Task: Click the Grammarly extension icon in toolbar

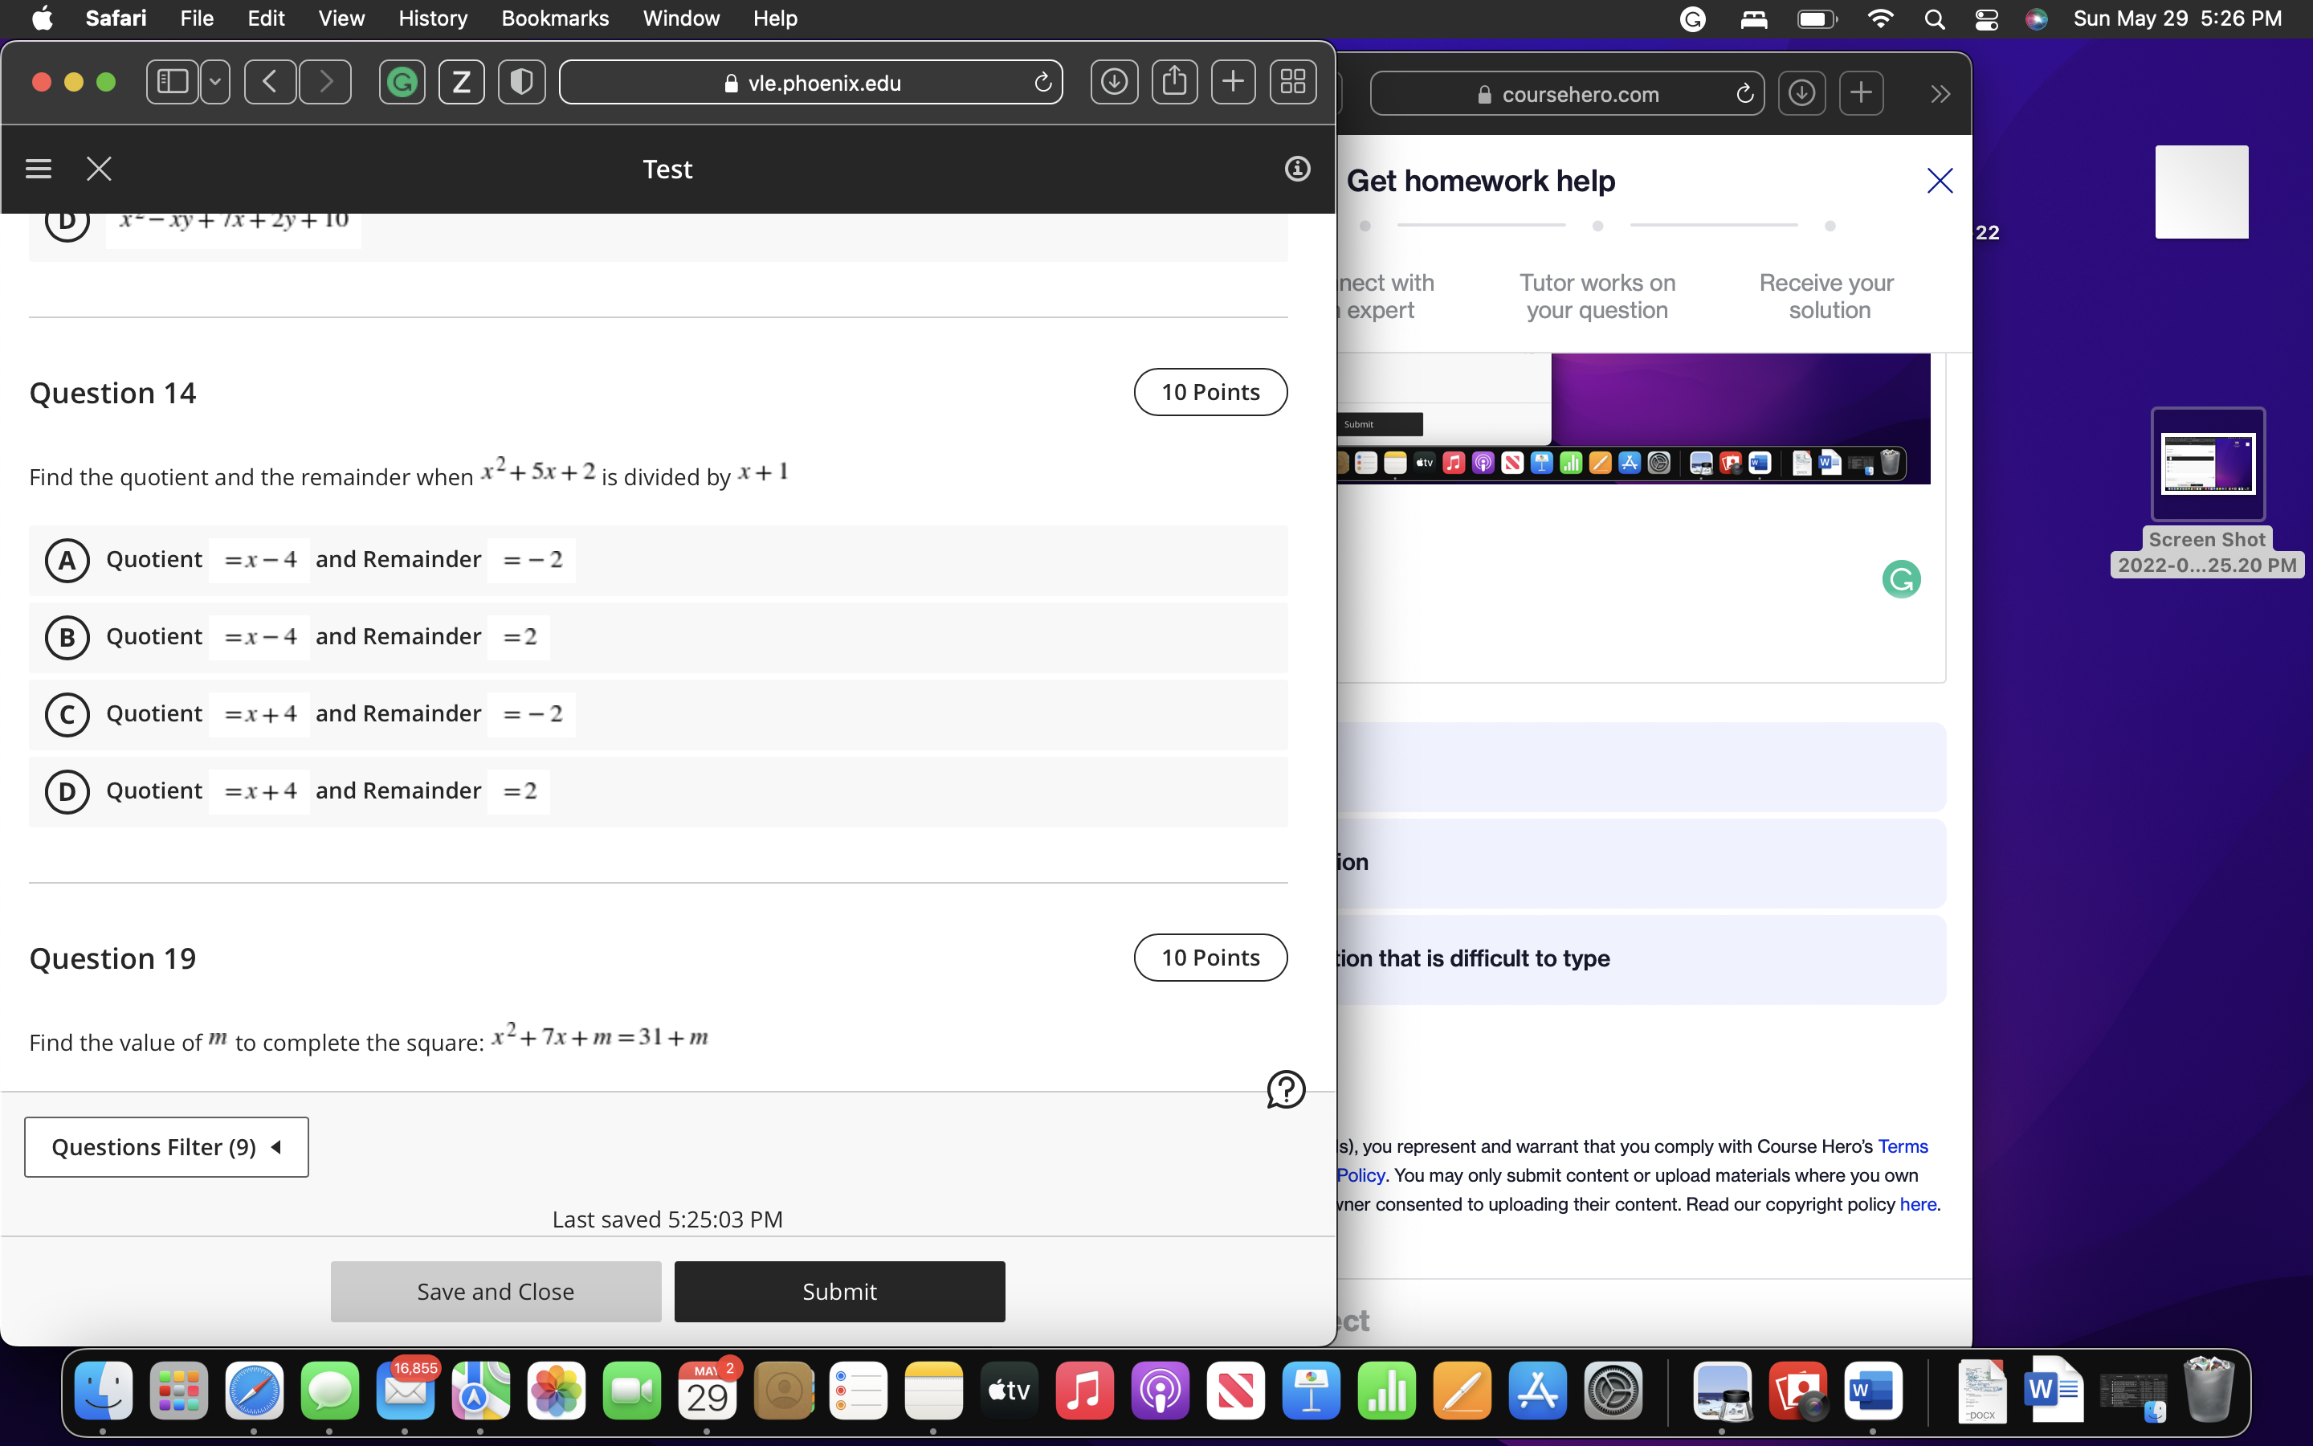Action: click(x=402, y=82)
